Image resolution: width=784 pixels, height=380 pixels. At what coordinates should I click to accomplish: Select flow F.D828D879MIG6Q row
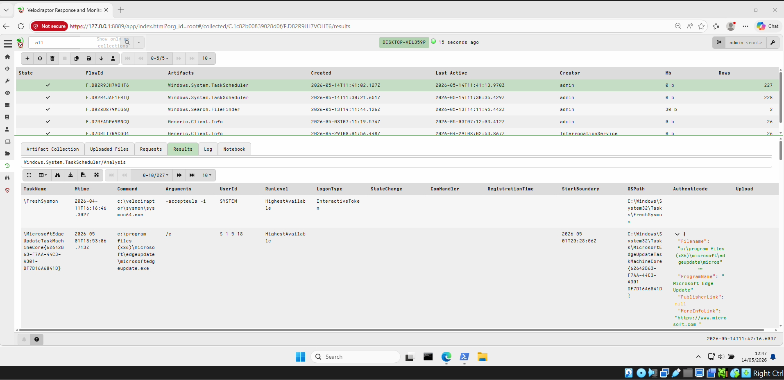[x=397, y=109]
